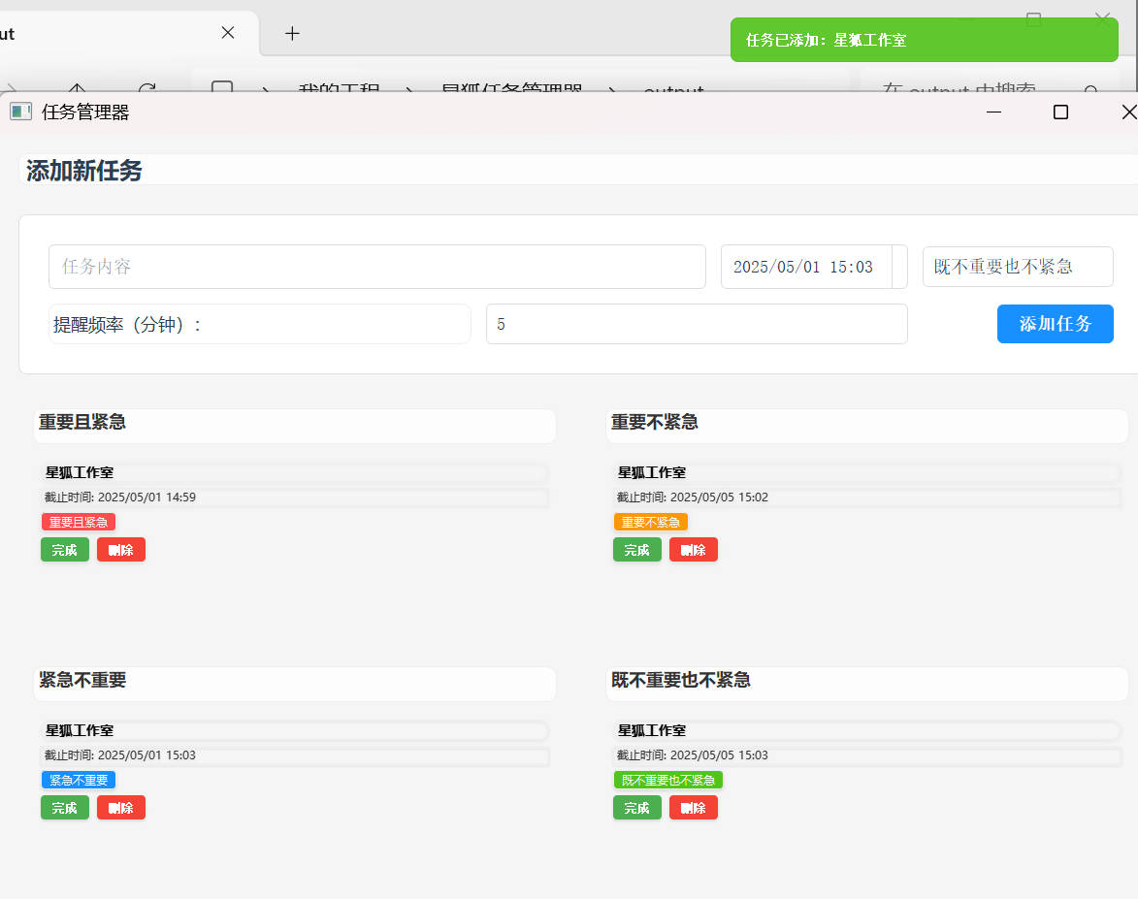Click the 任务内容 text input field
Viewport: 1138px width, 899px height.
pyautogui.click(x=376, y=267)
